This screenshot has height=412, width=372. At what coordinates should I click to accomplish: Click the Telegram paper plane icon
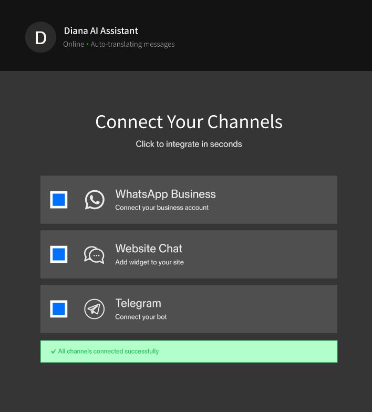95,309
